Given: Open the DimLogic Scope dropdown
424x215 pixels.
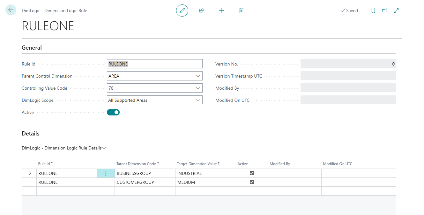Looking at the screenshot, I should tap(198, 100).
